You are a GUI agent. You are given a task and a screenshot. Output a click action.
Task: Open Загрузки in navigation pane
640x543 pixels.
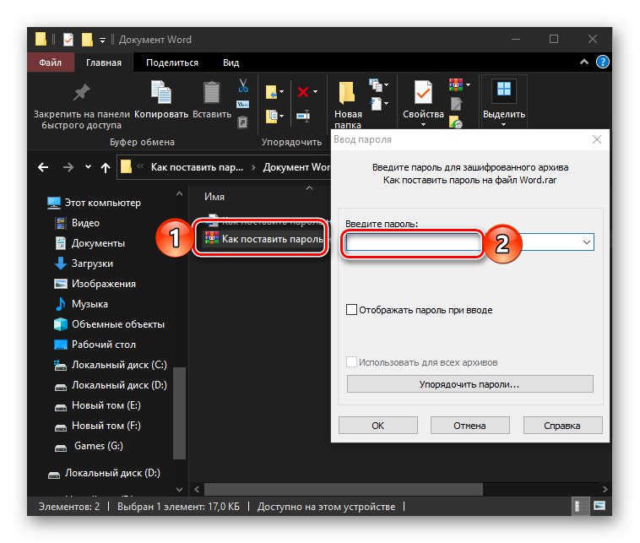(x=84, y=263)
